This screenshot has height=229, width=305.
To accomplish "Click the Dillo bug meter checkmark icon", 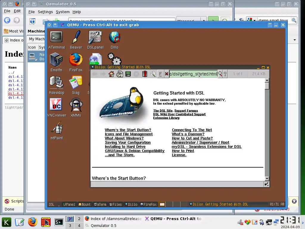I will tap(266, 184).
